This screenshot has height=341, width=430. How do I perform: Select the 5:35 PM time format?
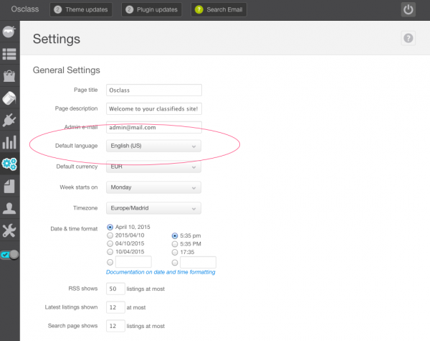[x=175, y=244]
